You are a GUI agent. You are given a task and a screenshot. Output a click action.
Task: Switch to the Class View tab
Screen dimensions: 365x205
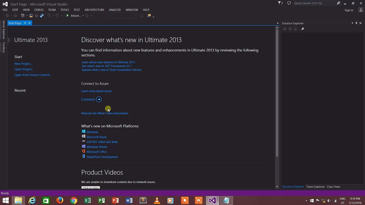click(x=333, y=187)
